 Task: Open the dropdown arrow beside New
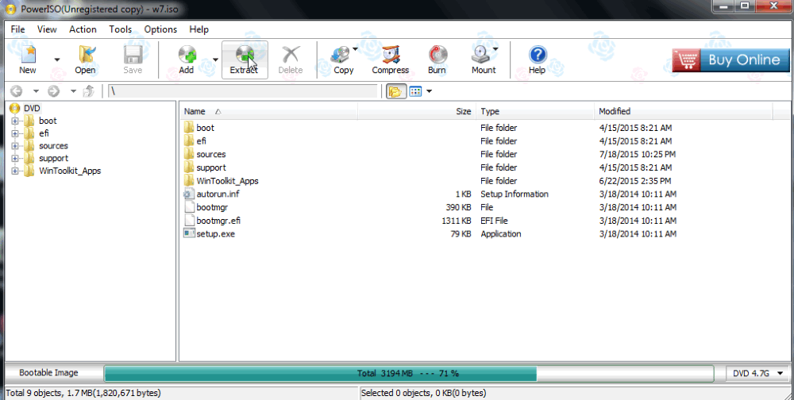point(56,60)
